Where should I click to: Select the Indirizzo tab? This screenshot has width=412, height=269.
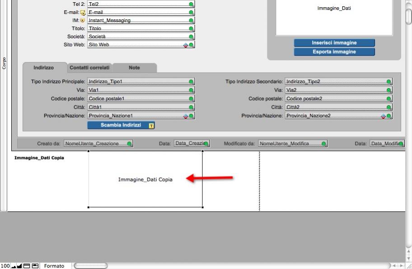[x=43, y=68]
